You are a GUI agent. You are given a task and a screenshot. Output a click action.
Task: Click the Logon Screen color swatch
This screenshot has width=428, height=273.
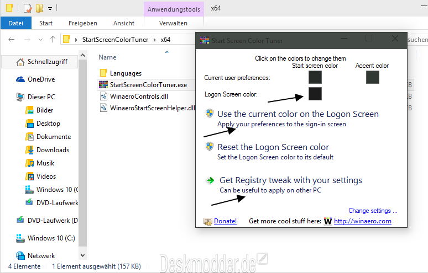(x=315, y=94)
